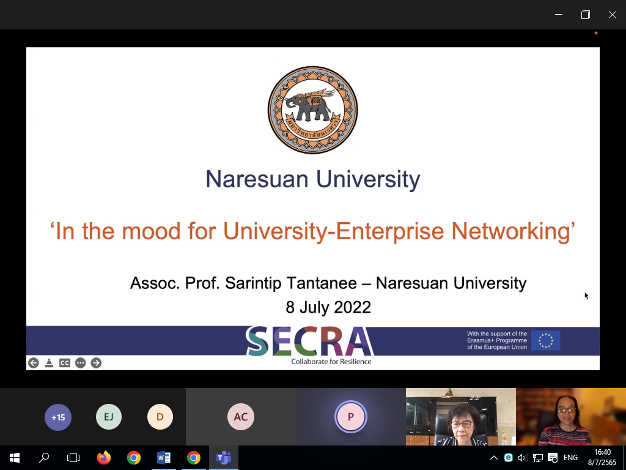Open network settings from the tray
Screen dimensions: 626x470
tap(538, 458)
